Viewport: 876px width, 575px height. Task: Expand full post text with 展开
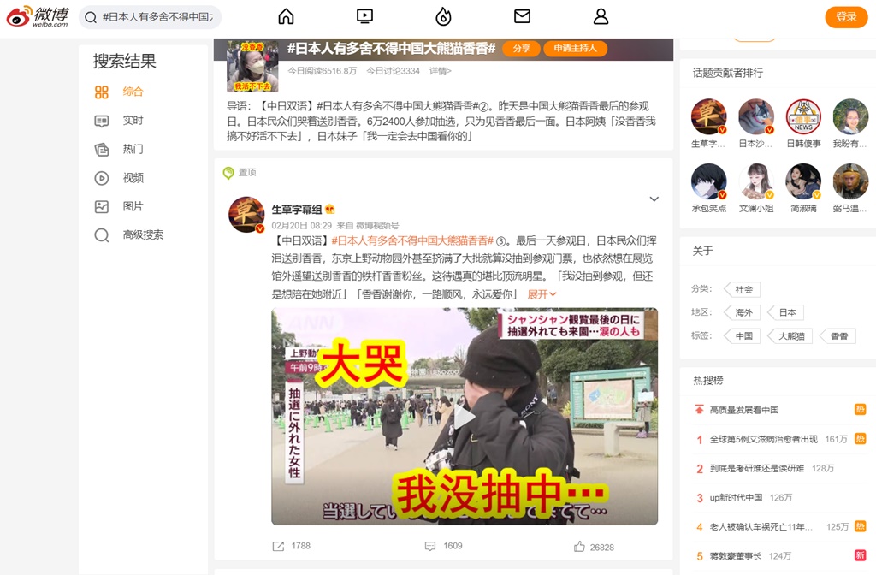click(542, 294)
